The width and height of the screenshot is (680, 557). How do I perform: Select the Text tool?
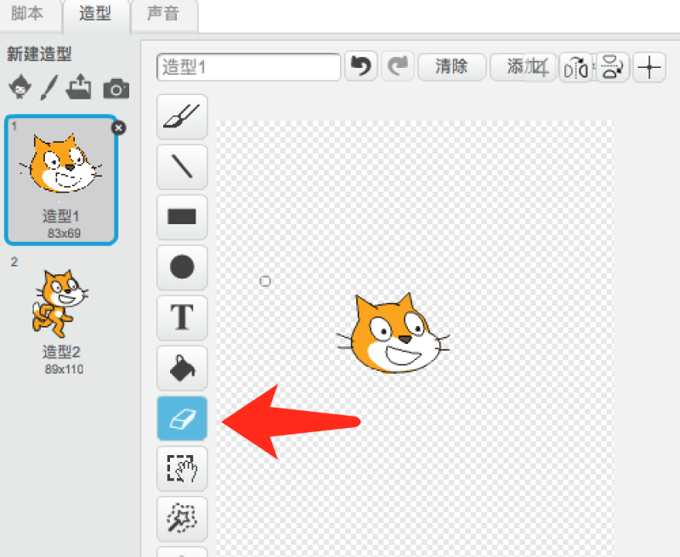click(x=182, y=318)
